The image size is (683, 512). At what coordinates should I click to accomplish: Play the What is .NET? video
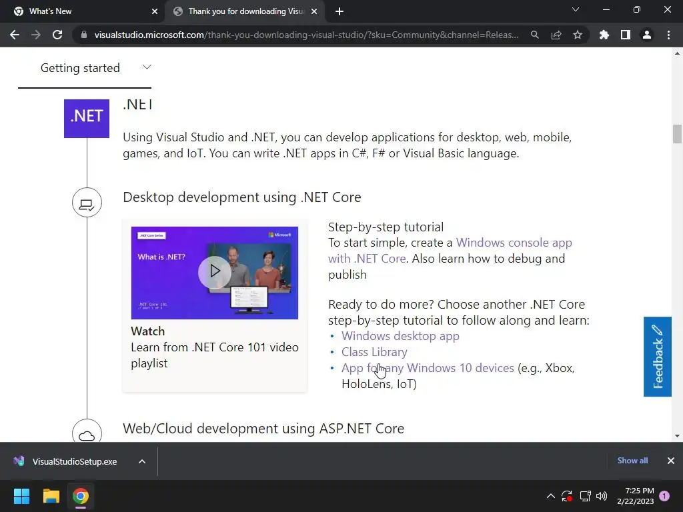click(x=215, y=271)
